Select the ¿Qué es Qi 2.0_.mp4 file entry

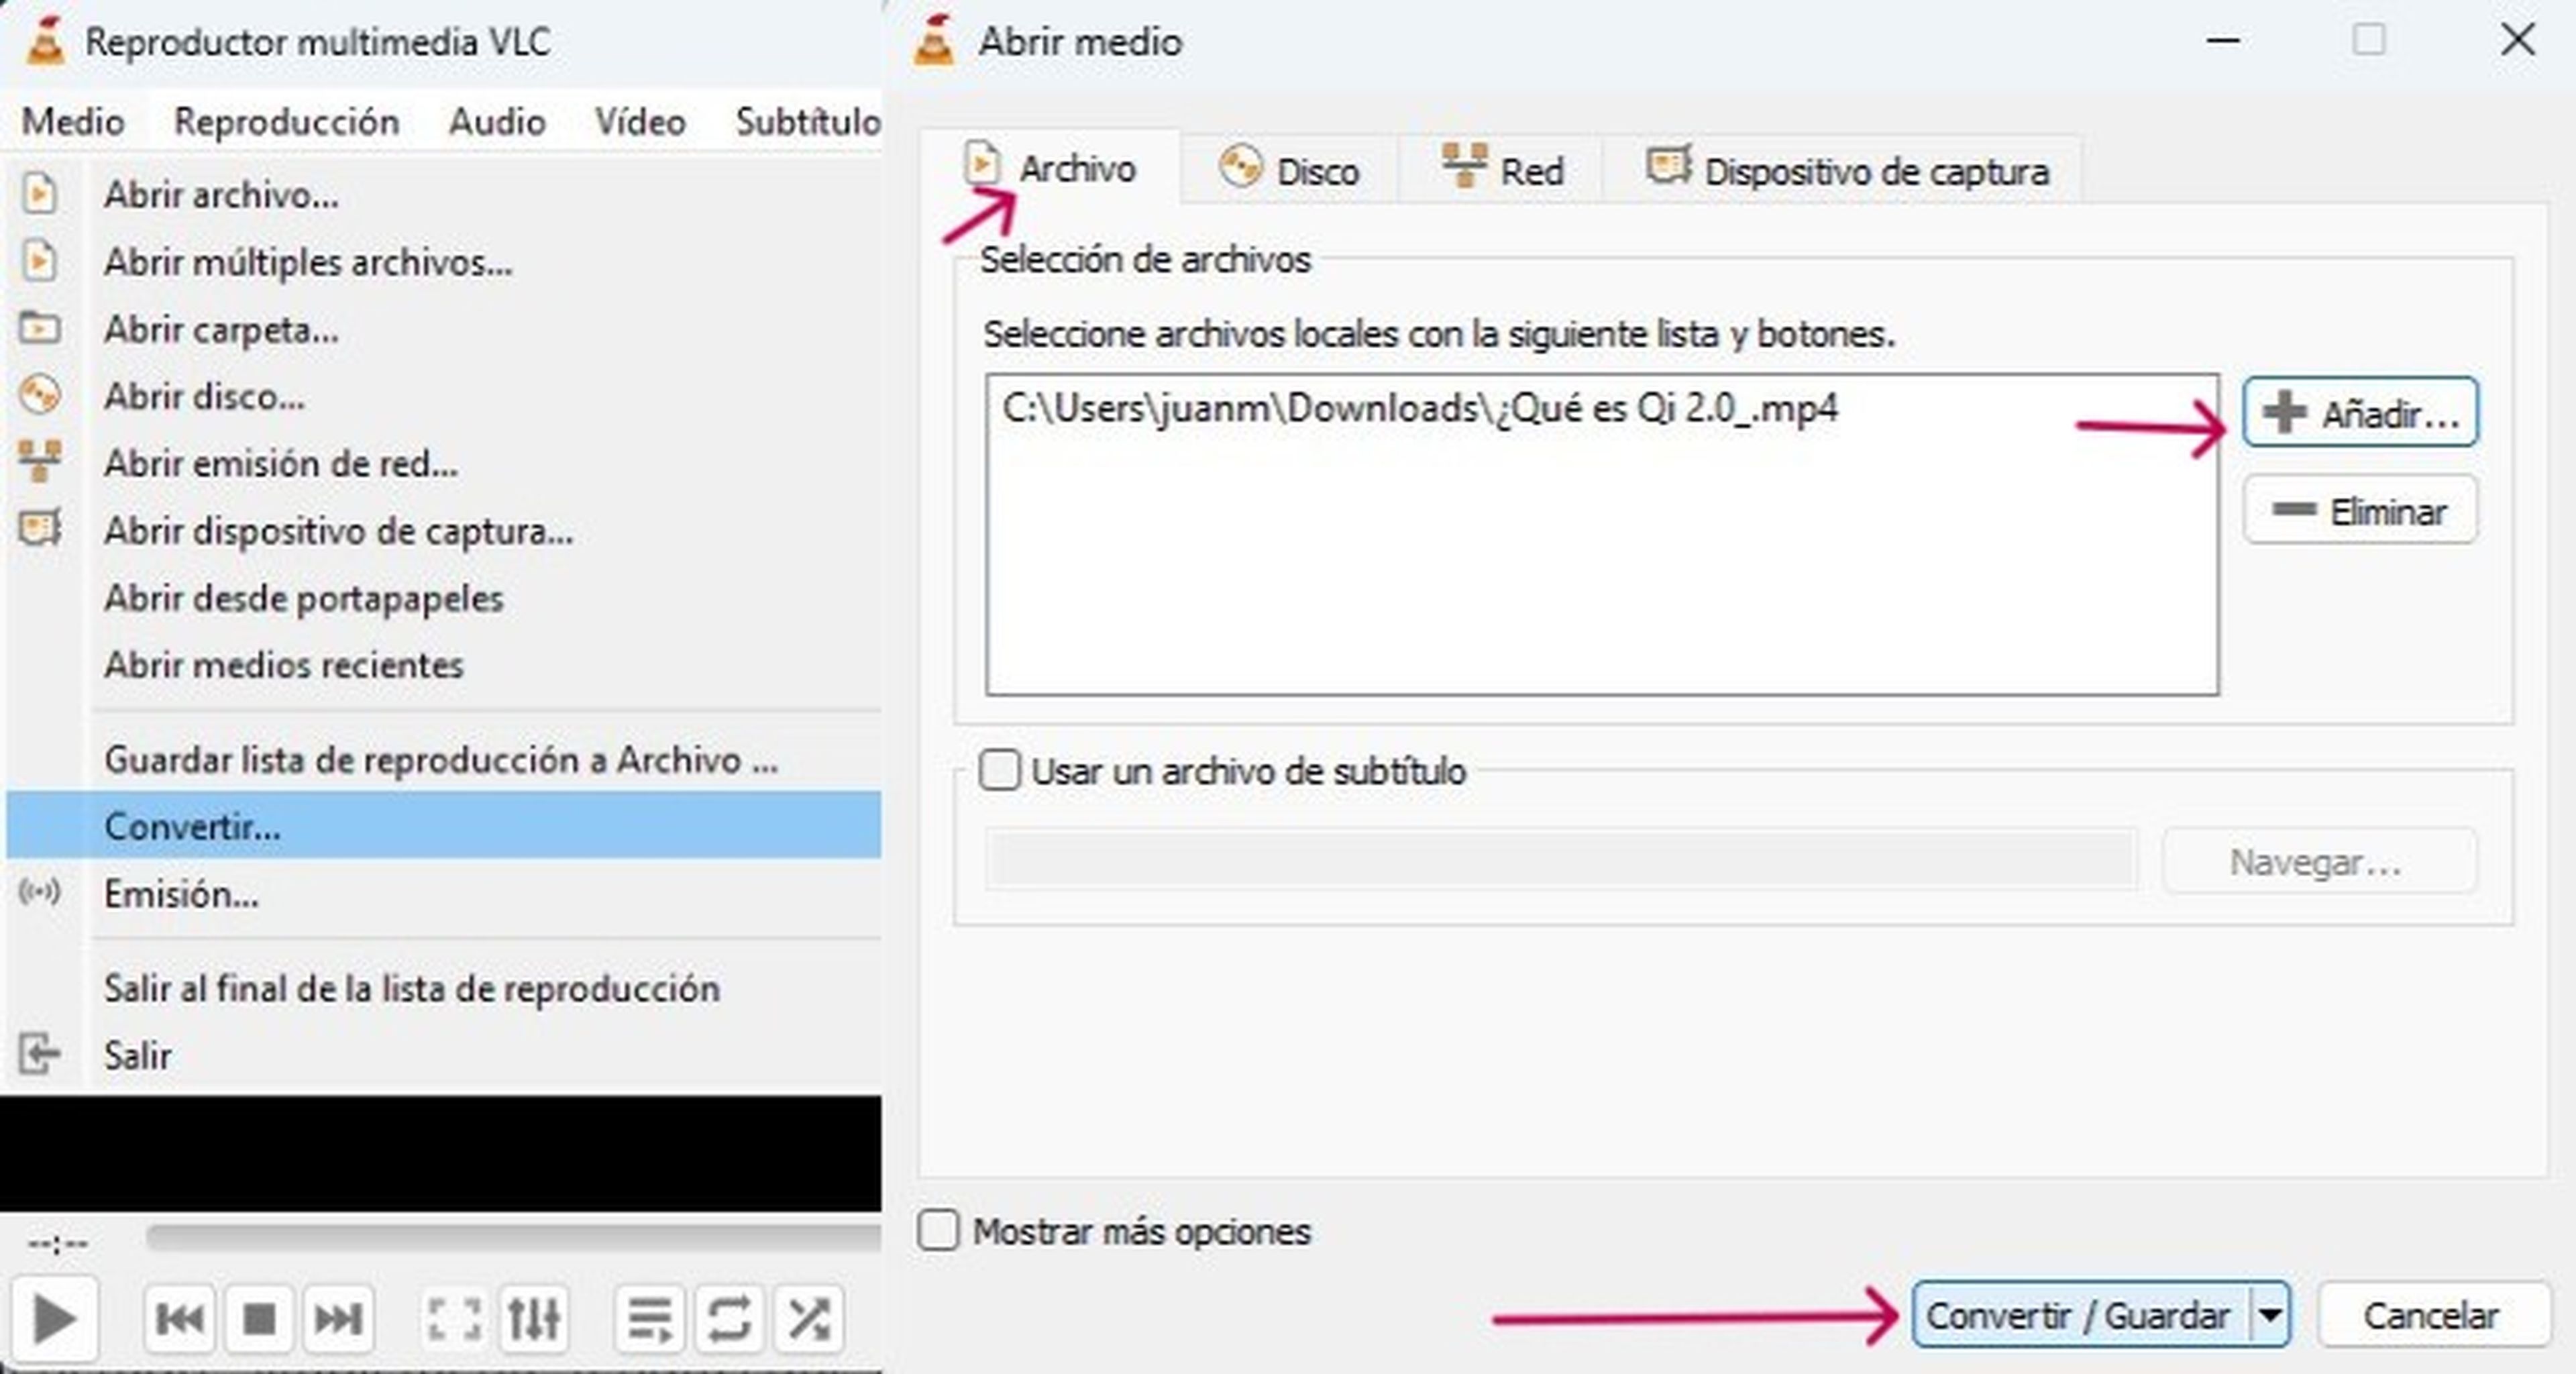[1420, 408]
